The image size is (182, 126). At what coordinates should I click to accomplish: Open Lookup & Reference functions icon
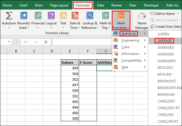click(x=89, y=16)
